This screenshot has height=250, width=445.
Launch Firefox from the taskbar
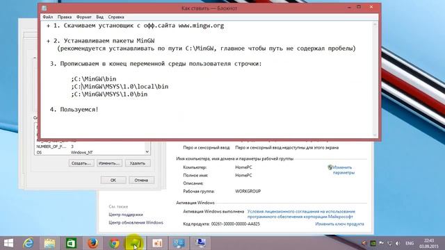pyautogui.click(x=92, y=243)
